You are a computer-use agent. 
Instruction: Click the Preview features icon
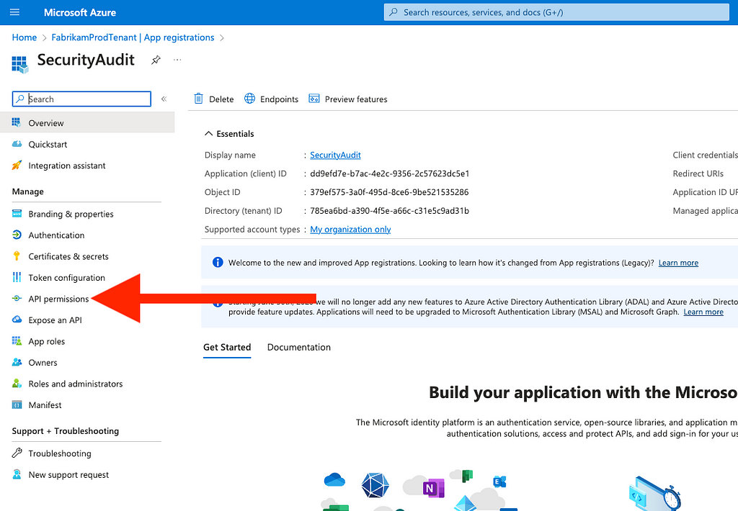(314, 99)
